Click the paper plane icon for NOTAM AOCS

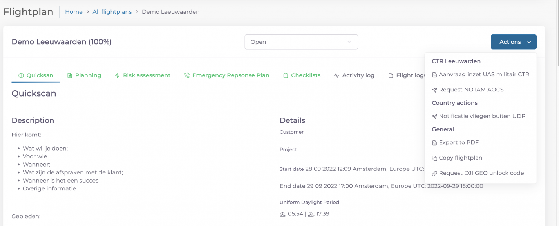click(x=434, y=90)
